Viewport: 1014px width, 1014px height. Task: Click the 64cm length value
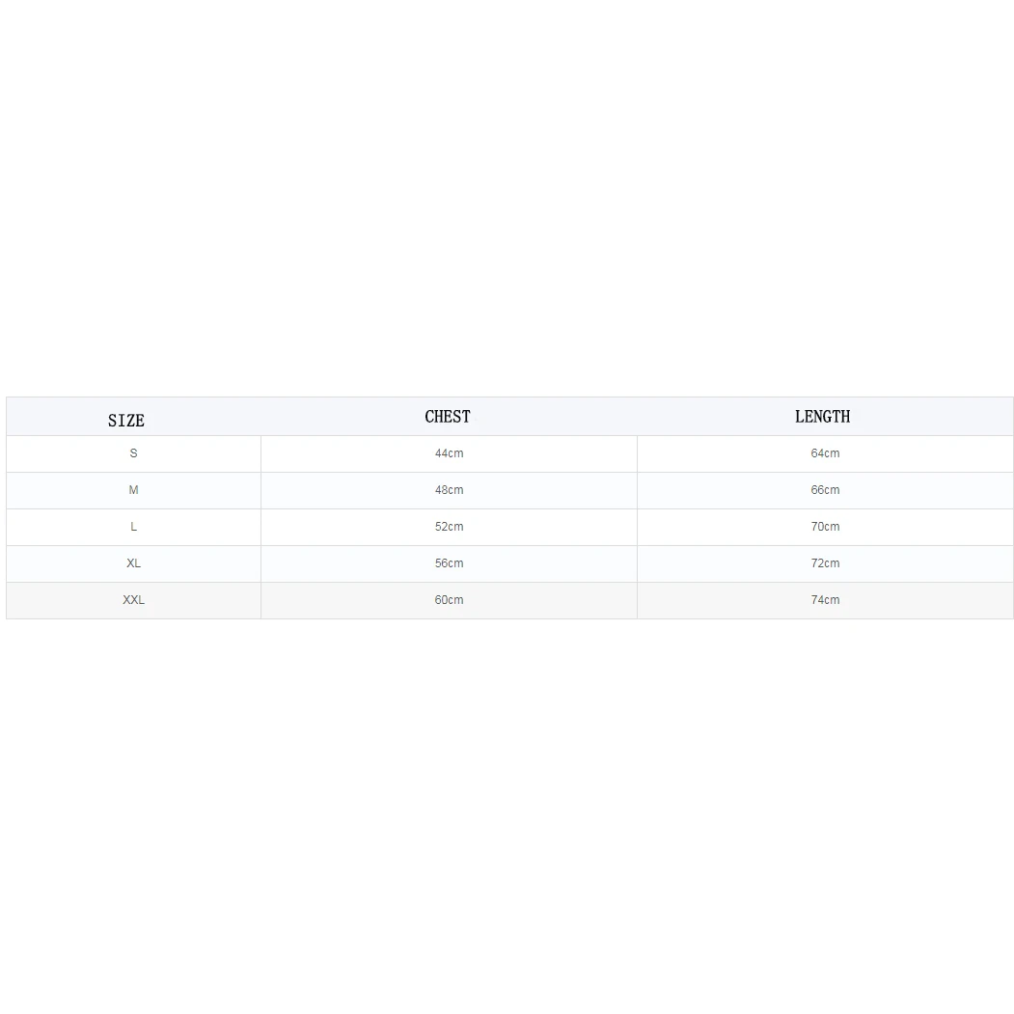pos(825,453)
